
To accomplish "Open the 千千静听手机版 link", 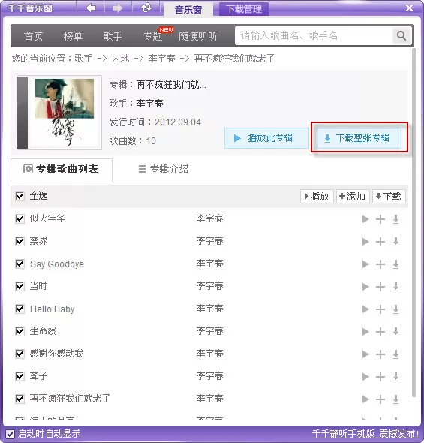I will (x=365, y=434).
